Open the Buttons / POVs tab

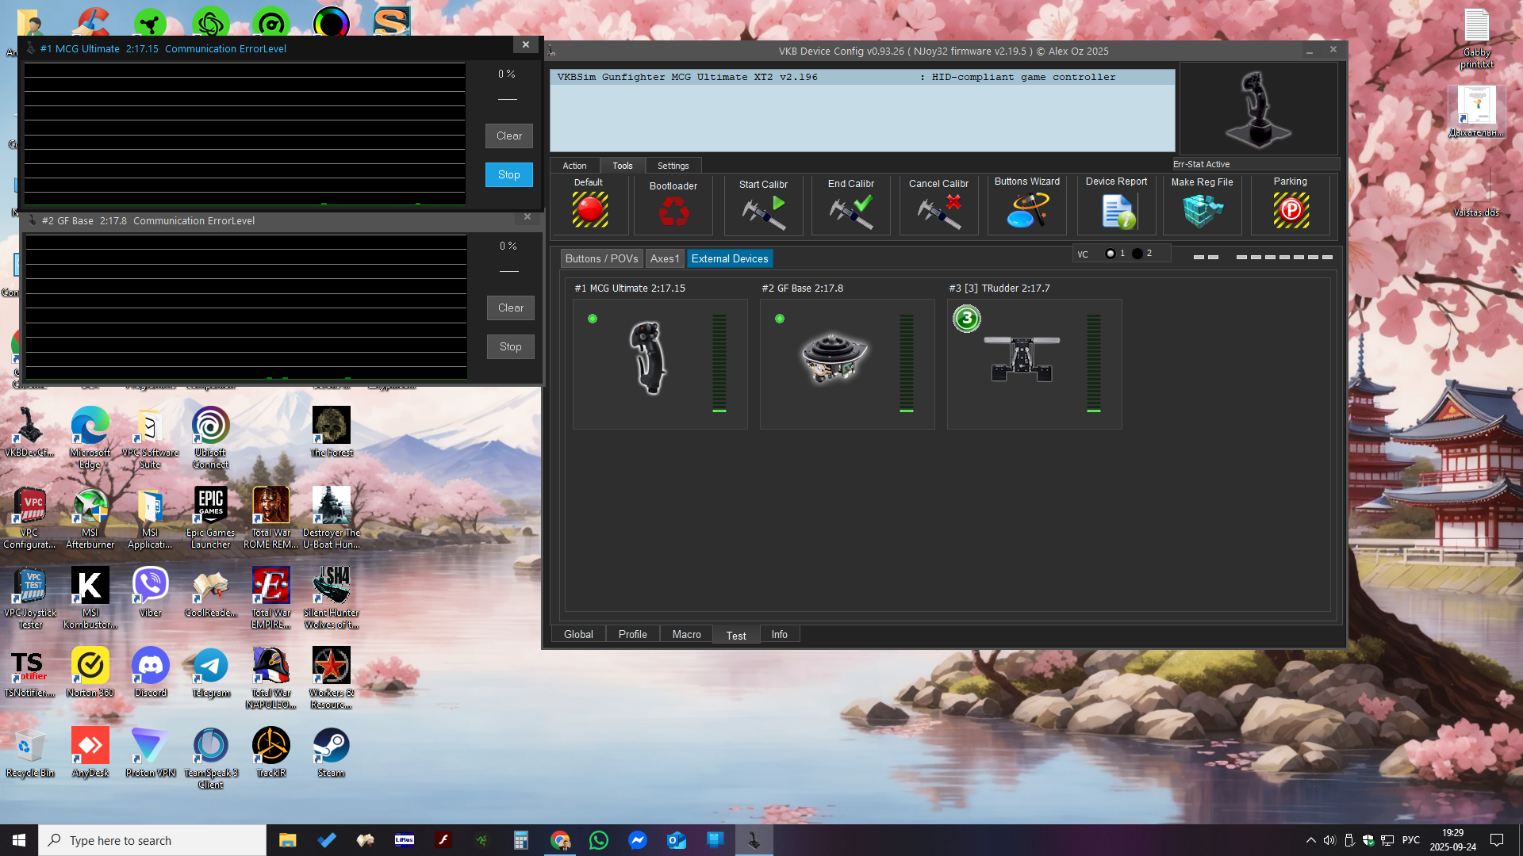(601, 258)
